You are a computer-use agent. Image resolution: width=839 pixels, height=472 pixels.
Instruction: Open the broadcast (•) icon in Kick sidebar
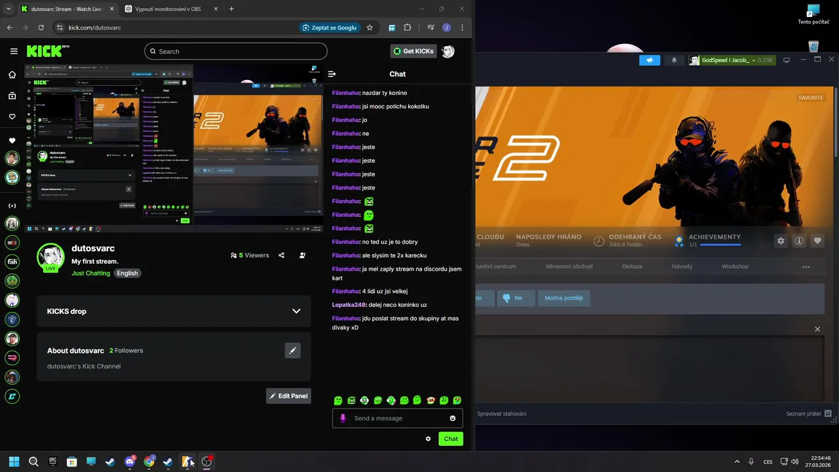point(12,206)
